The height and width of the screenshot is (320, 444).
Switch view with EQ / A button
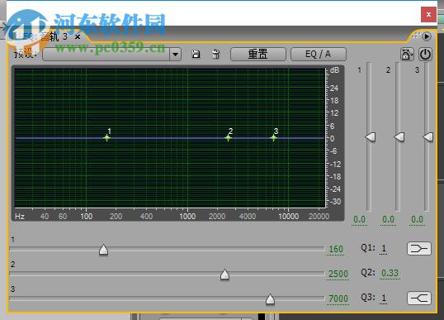point(318,54)
